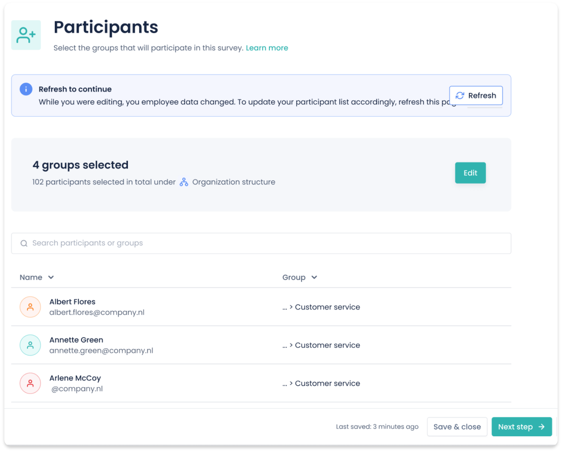This screenshot has width=562, height=452.
Task: Expand the Group column sort chevron
Action: pos(314,277)
